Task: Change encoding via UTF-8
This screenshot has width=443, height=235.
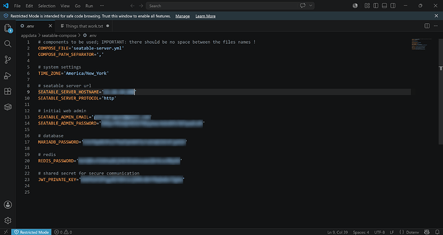Action: (x=379, y=232)
